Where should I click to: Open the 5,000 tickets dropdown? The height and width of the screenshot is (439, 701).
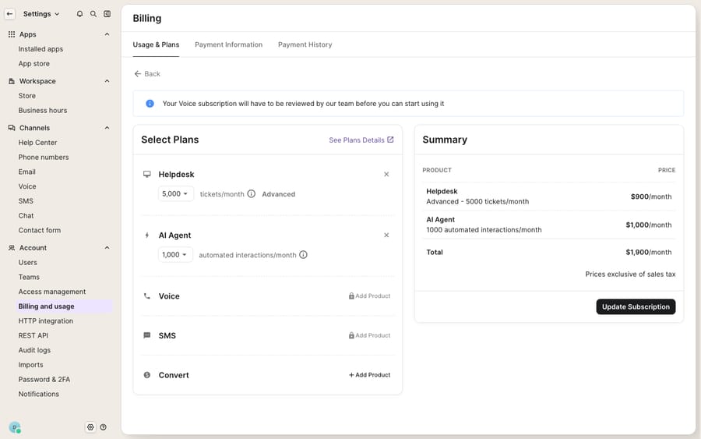pyautogui.click(x=175, y=194)
